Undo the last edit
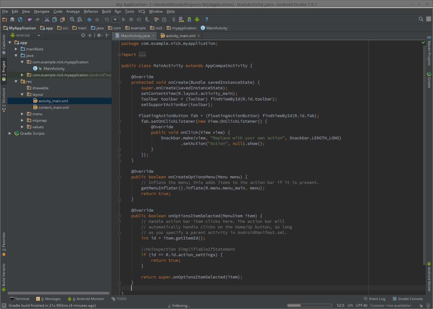Screen dimensions: 433x309 click(x=30, y=19)
